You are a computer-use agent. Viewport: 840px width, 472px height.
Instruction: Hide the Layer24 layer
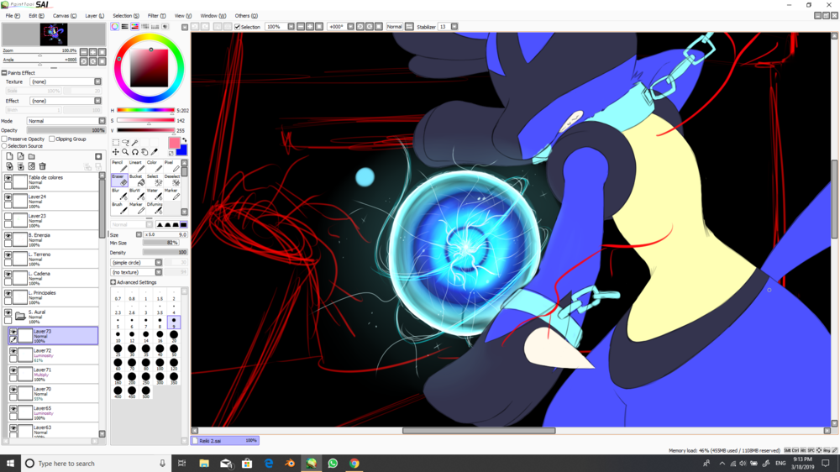point(8,197)
